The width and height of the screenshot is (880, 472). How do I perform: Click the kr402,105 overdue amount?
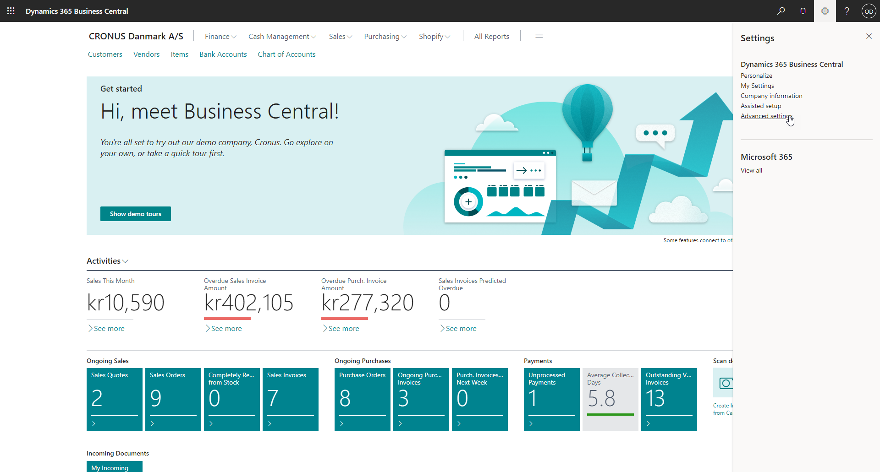(249, 303)
